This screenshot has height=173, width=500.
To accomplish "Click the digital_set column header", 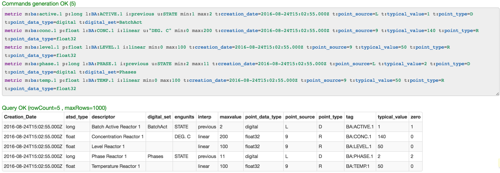I will [x=159, y=117].
